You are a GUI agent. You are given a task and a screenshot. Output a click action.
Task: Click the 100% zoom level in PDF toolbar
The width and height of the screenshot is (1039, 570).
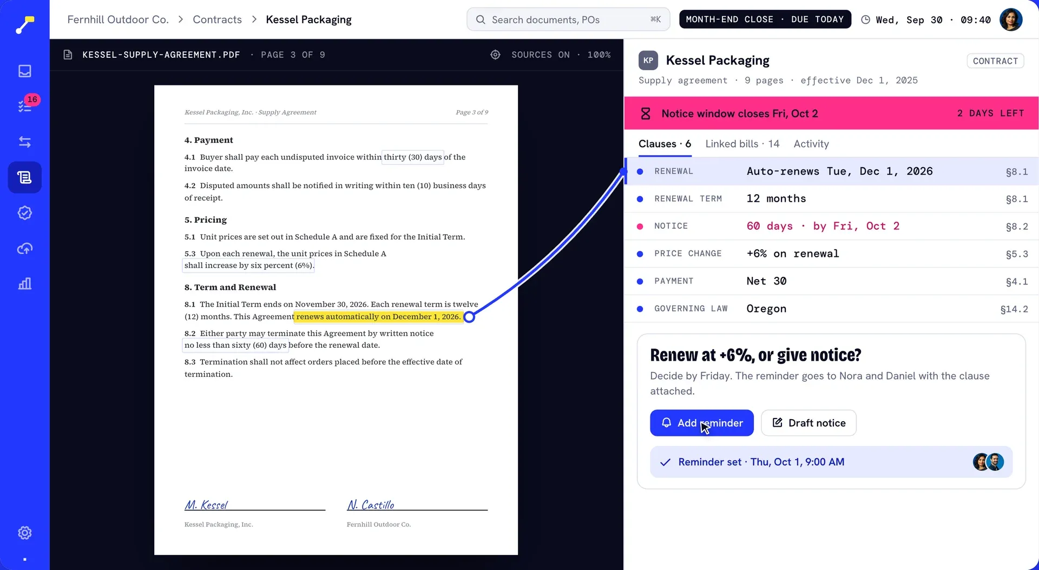pos(599,55)
